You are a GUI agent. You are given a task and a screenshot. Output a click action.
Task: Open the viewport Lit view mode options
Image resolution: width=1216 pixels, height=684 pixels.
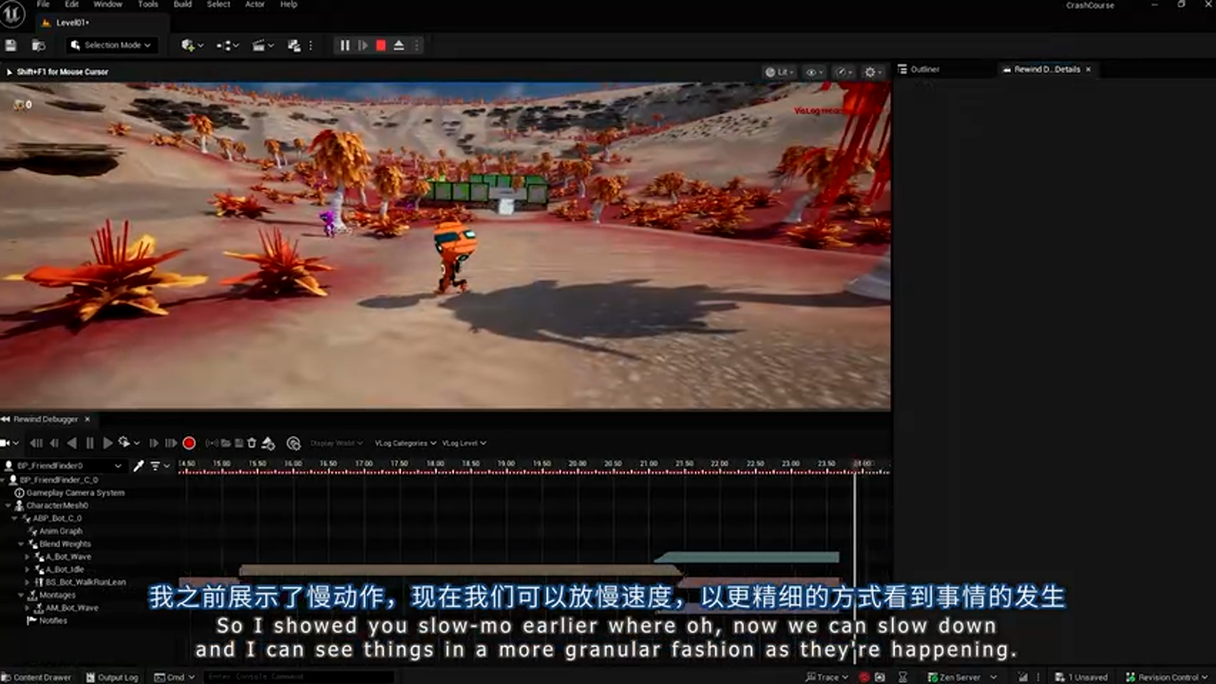(x=781, y=71)
